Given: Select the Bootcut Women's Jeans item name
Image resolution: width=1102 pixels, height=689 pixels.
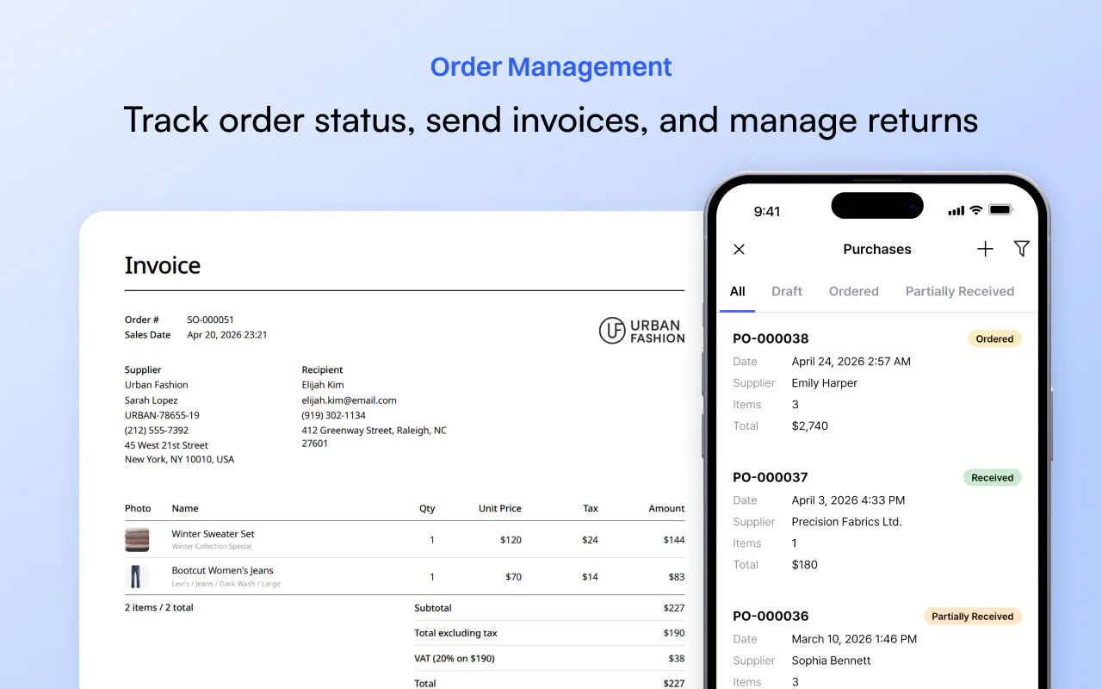Looking at the screenshot, I should pyautogui.click(x=222, y=570).
